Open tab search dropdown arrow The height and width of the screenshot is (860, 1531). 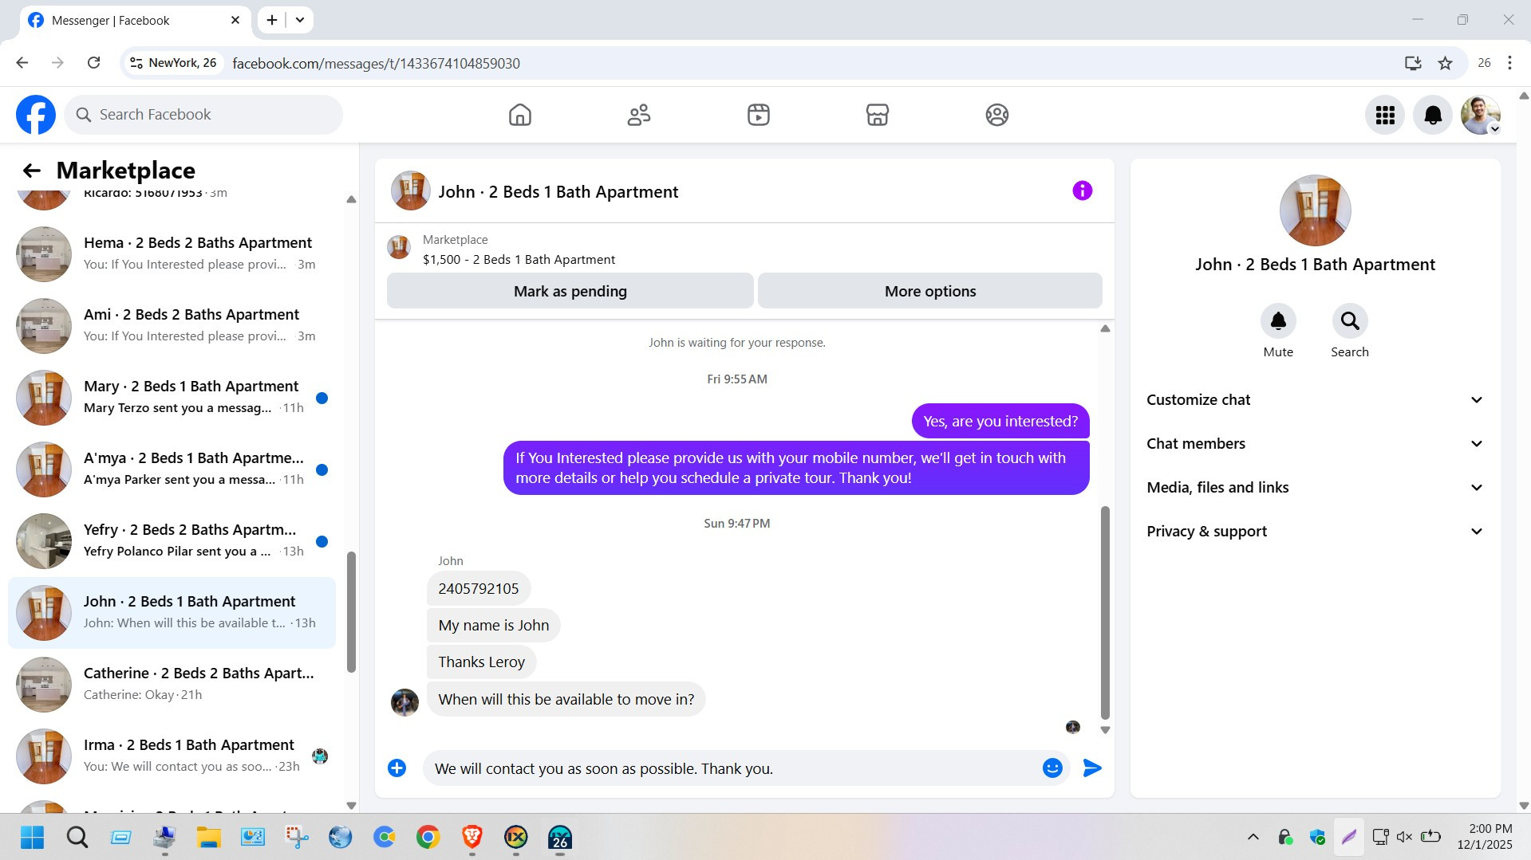point(300,20)
